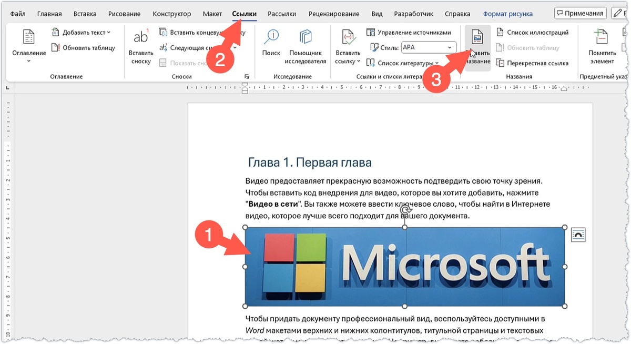Open the Рассылки tab
631x344 pixels.
[282, 14]
